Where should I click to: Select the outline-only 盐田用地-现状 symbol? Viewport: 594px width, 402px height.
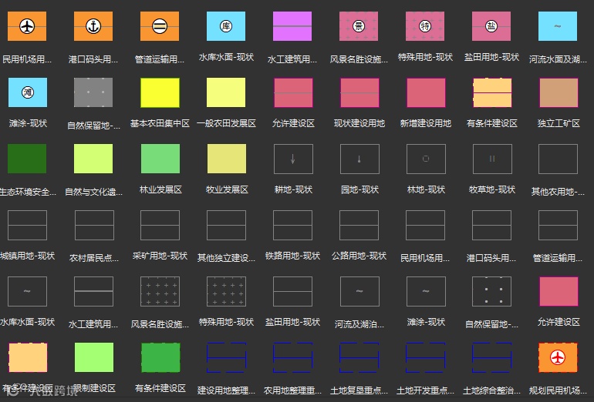click(293, 291)
